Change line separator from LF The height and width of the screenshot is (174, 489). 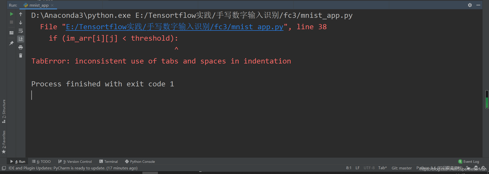tap(357, 168)
